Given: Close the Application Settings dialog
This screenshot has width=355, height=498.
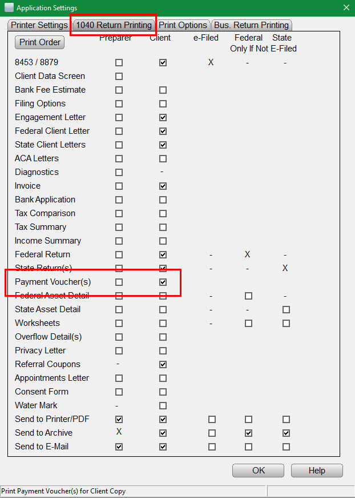Looking at the screenshot, I should (x=346, y=8).
